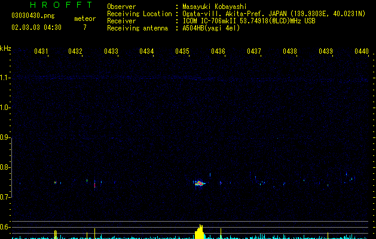The width and height of the screenshot is (376, 239).
Task: Click the red meteor echo after 0432
Action: (x=94, y=185)
